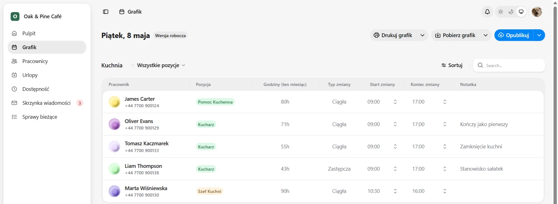
Task: Open notifications bell icon
Action: (487, 12)
